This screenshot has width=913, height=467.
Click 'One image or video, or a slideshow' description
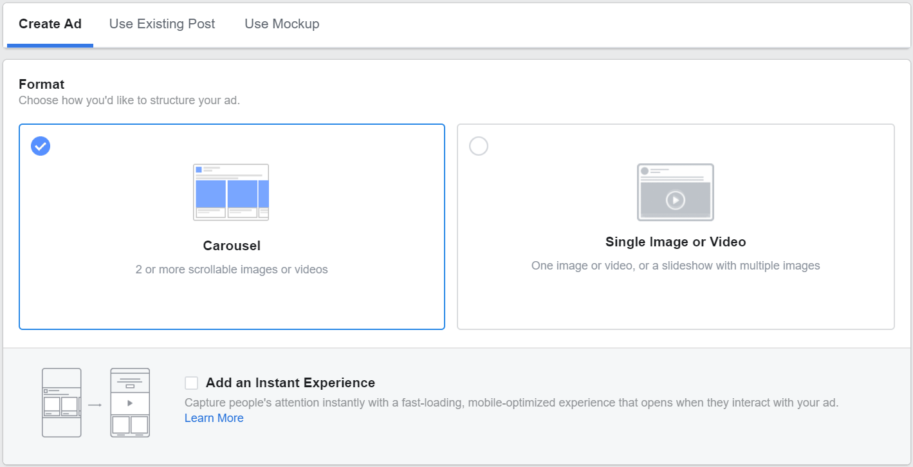[x=676, y=266]
